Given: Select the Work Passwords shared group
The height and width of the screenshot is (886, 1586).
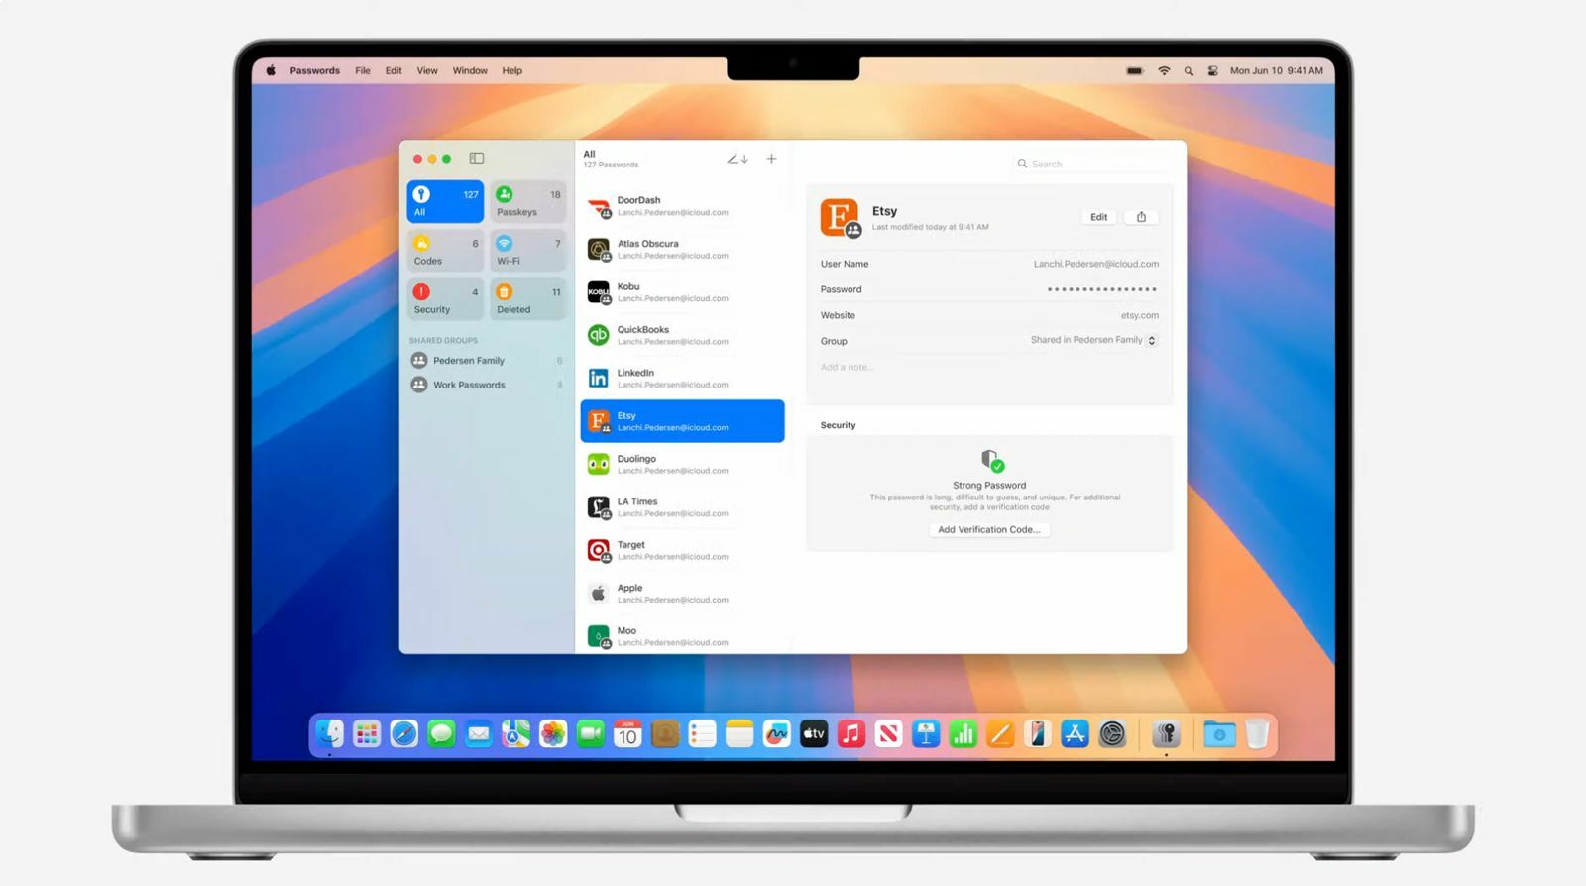Looking at the screenshot, I should pos(487,385).
